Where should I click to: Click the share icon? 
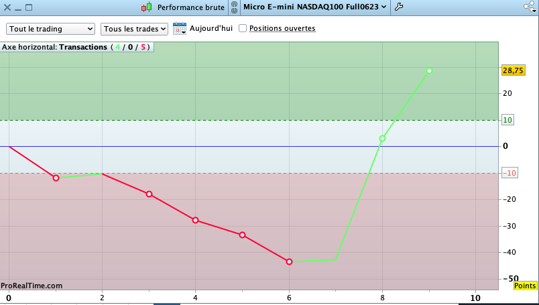pos(530,7)
